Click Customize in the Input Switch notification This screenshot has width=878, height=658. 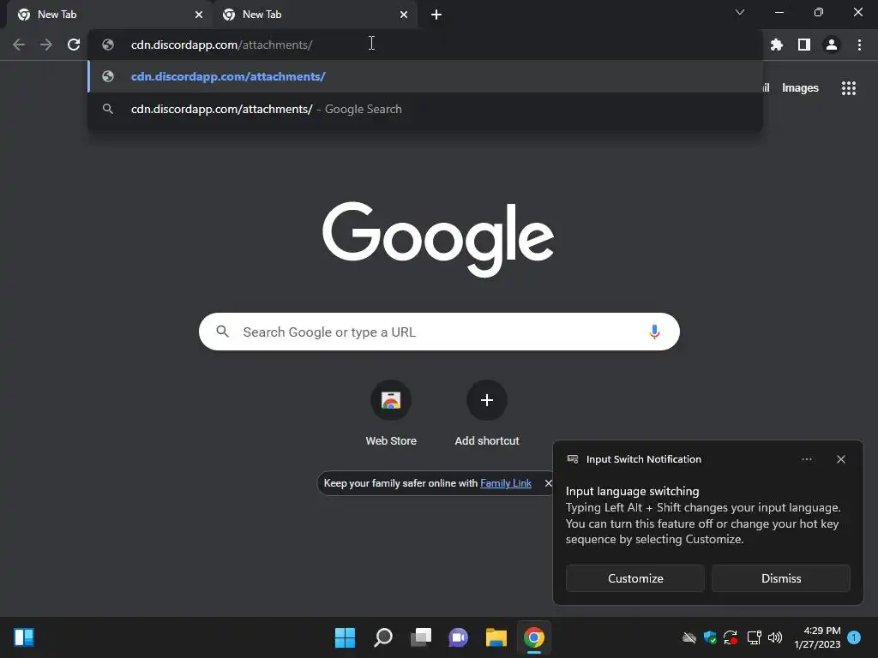point(635,578)
